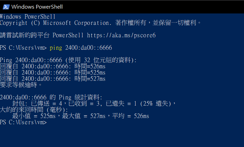
Task: Click the request timed out line 要求等候逾時
Action: click(x=21, y=85)
